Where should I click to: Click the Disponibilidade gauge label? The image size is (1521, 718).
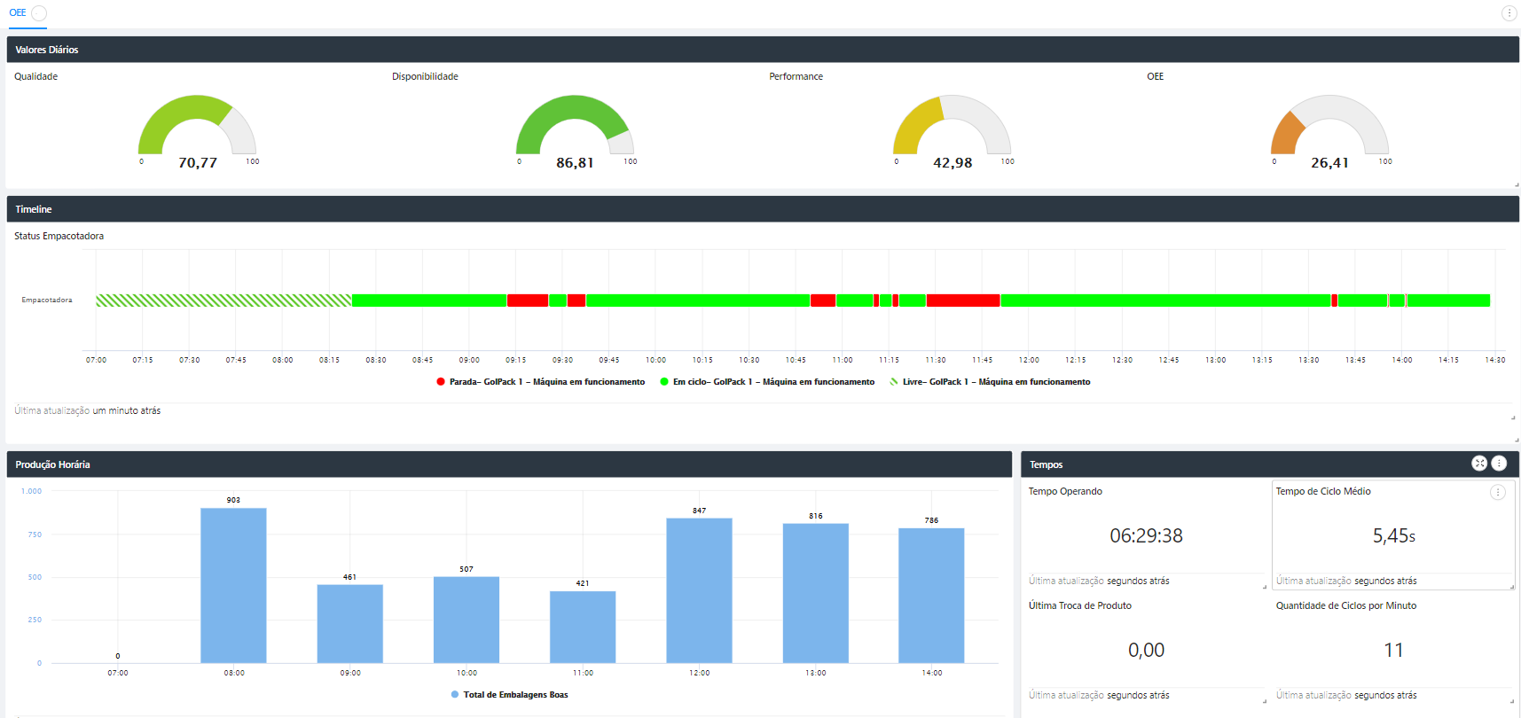point(425,76)
